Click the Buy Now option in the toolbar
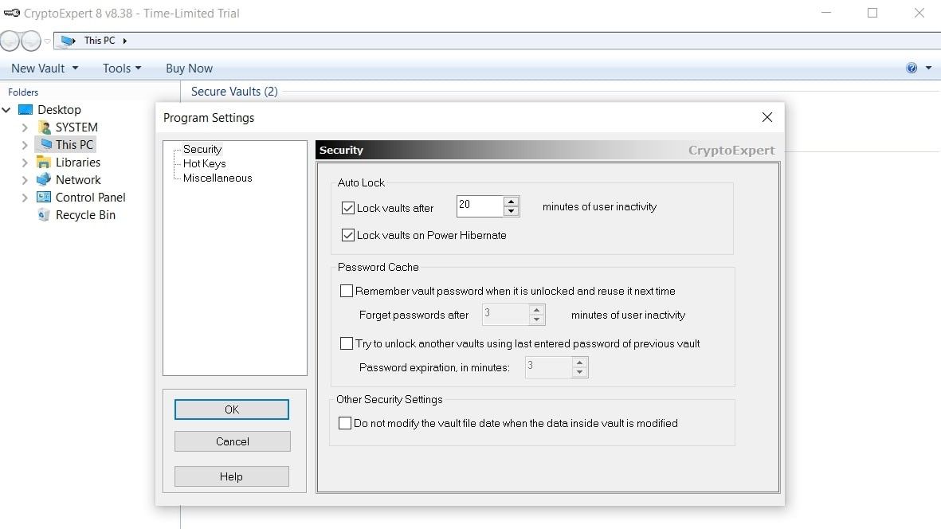 (x=189, y=68)
